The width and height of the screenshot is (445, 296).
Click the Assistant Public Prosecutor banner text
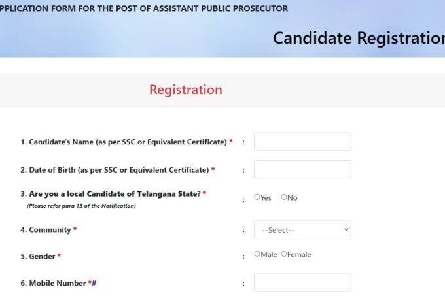(x=144, y=8)
